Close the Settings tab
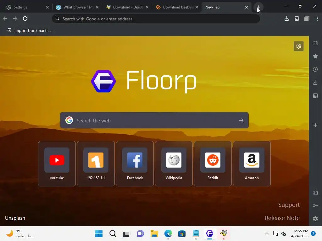 [47, 7]
